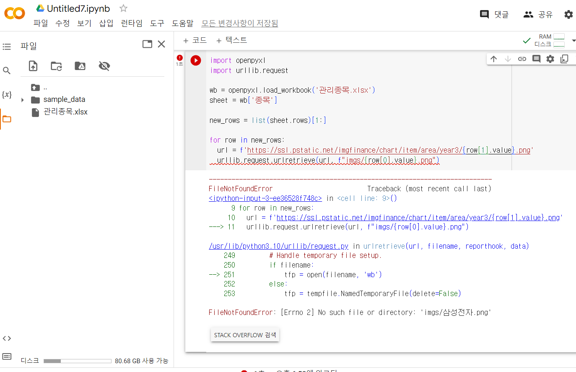
Task: Click the refresh folder icon
Action: (56, 66)
